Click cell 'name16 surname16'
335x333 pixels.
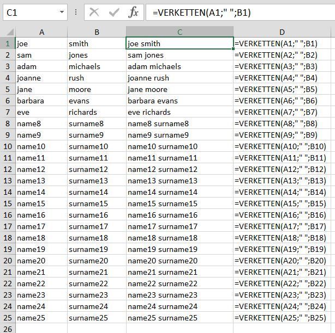click(x=180, y=215)
